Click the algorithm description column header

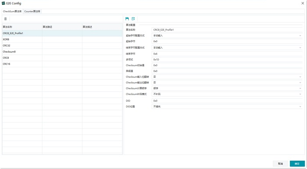click(x=102, y=27)
